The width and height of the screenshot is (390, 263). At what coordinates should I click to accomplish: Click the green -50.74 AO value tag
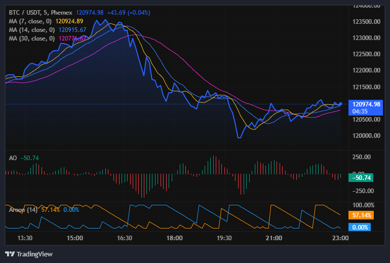(364, 177)
